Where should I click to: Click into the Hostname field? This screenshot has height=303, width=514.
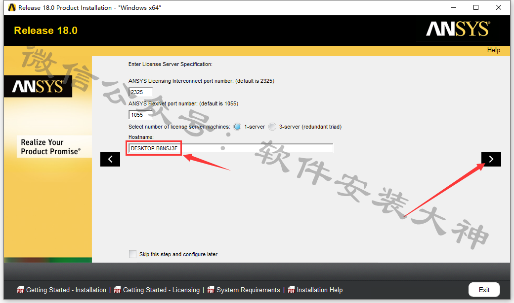231,148
